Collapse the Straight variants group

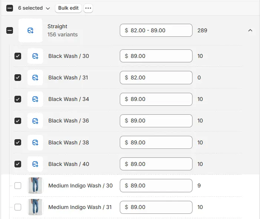250,30
